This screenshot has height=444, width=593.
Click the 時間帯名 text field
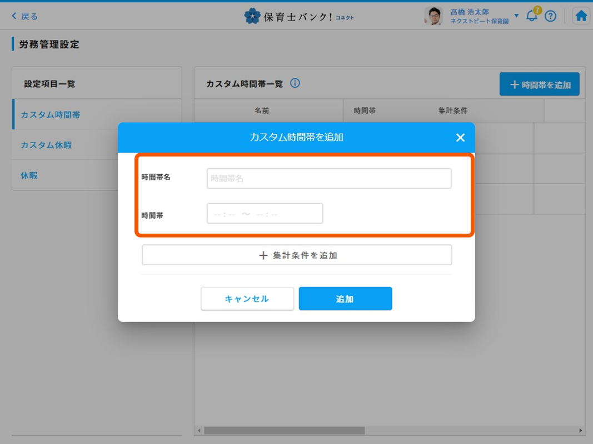[328, 179]
